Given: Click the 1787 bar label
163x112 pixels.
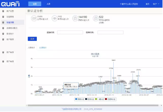Looking at the screenshot, I should click(x=101, y=77).
